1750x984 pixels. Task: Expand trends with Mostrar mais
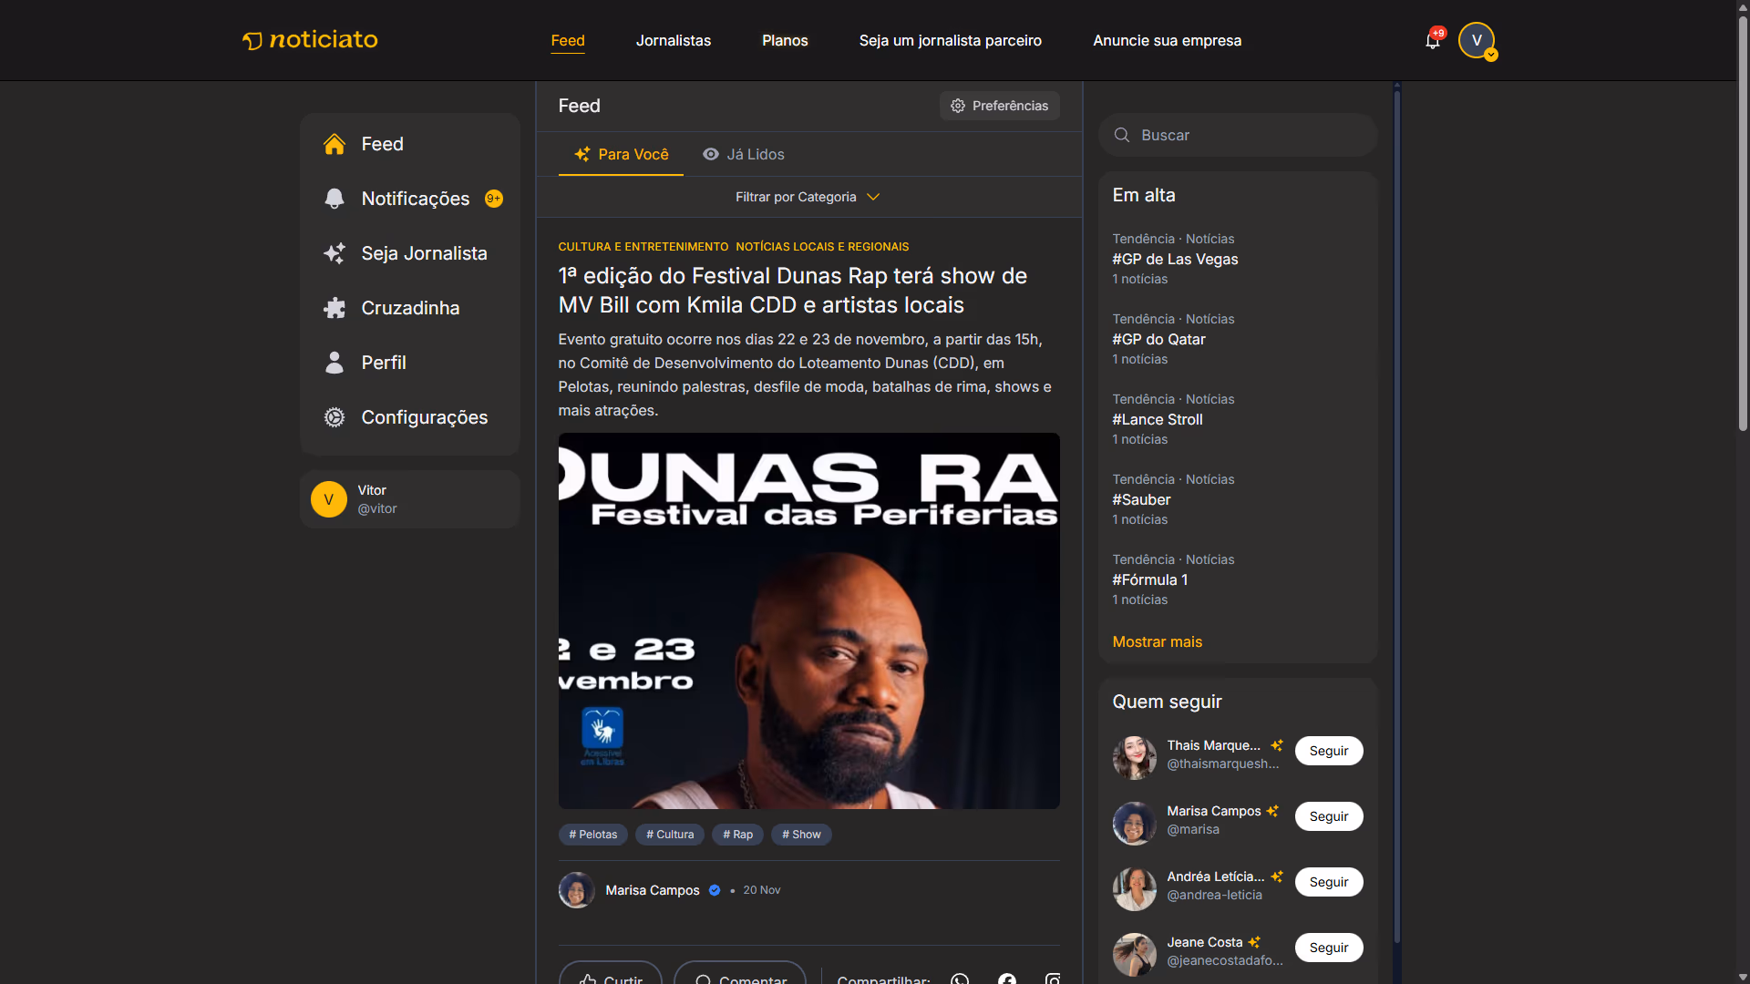(1157, 641)
